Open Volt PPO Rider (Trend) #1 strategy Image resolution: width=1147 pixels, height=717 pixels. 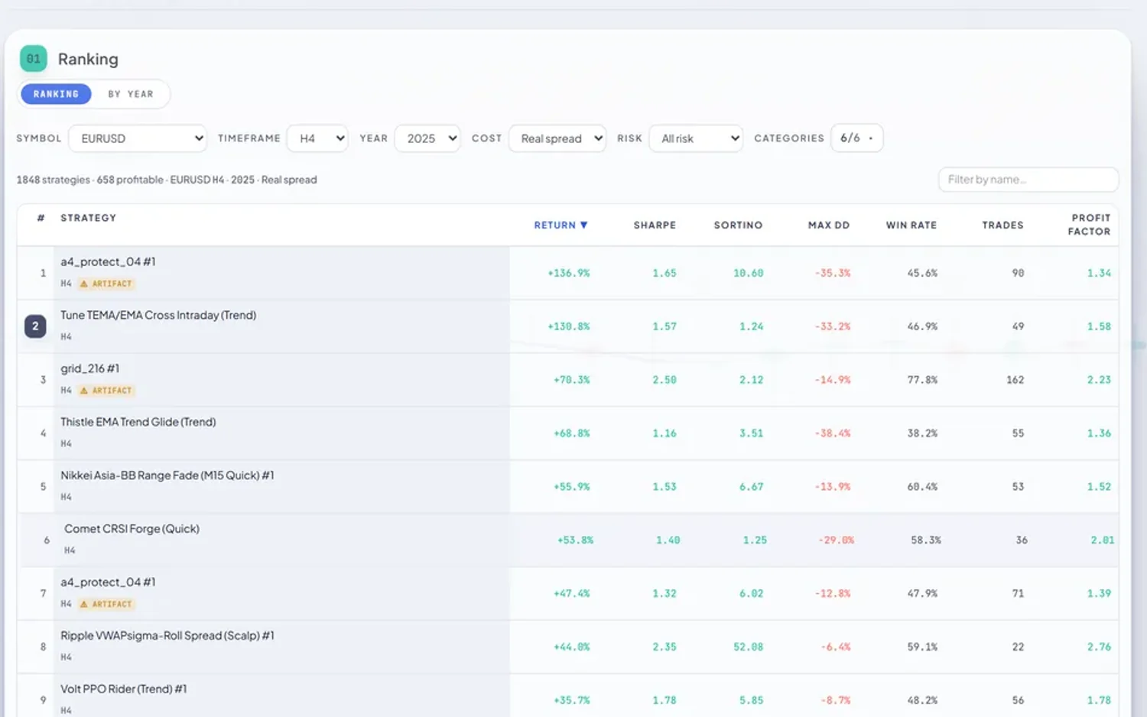point(123,689)
